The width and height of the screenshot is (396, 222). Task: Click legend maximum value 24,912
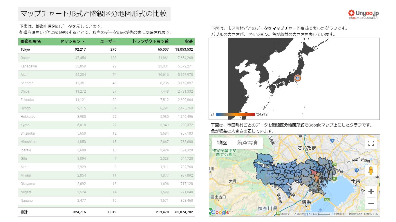click(262, 114)
